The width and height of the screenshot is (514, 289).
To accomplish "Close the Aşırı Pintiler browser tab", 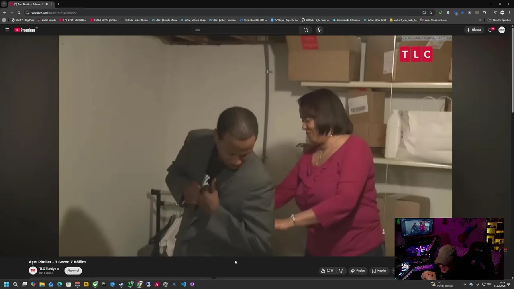I will pyautogui.click(x=51, y=4).
